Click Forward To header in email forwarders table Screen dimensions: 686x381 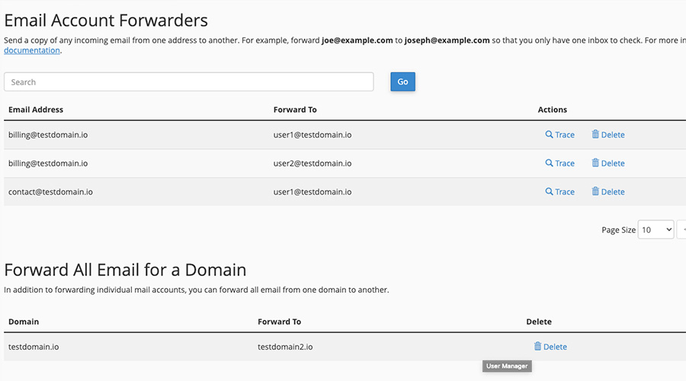(295, 110)
